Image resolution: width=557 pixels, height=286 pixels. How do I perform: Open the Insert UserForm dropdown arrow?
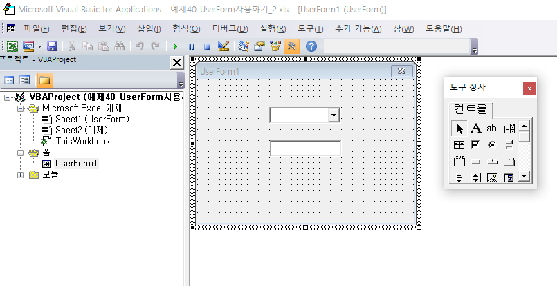point(39,46)
